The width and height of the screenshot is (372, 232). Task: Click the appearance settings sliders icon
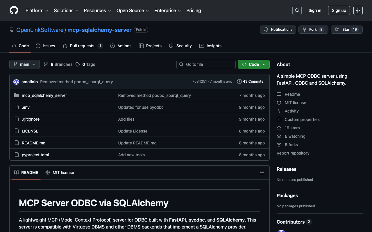click(358, 10)
